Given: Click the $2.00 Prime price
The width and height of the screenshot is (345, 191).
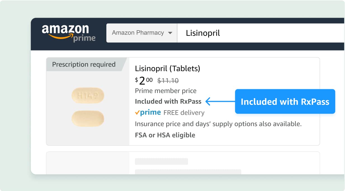Looking at the screenshot, I should (144, 81).
